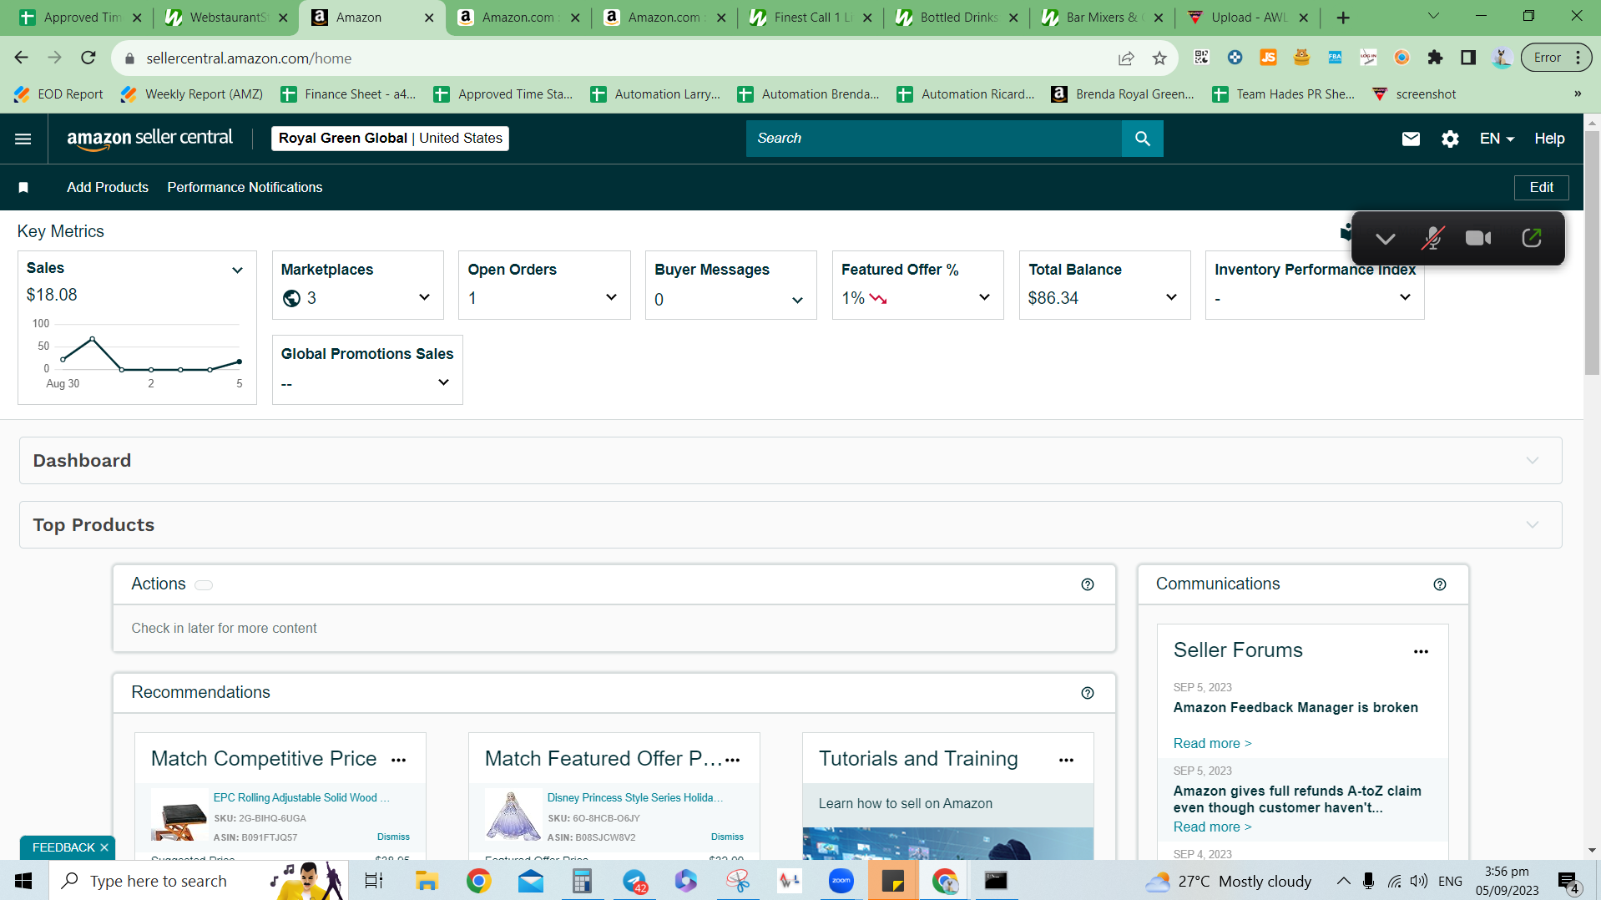Click the share screen overlay icon
This screenshot has width=1601, height=900.
coord(1532,238)
